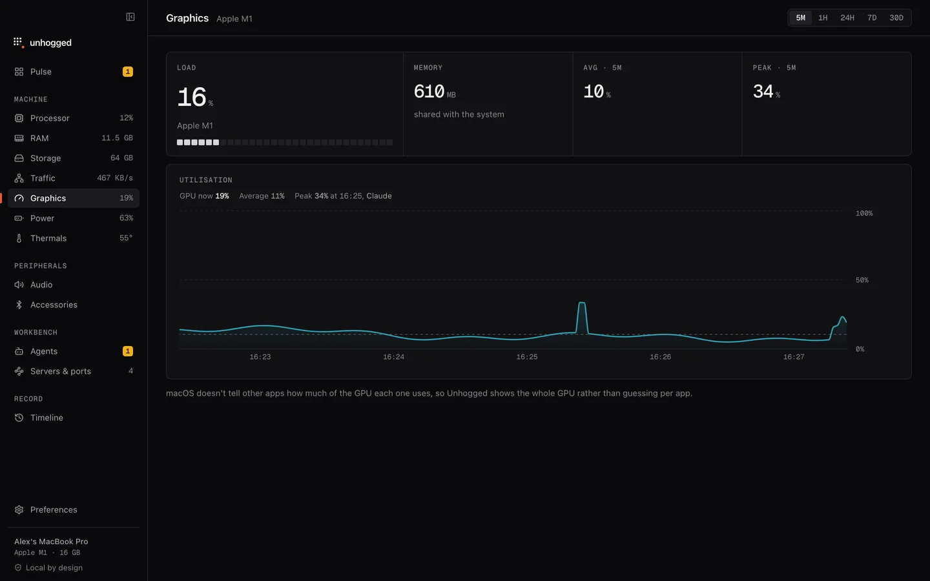Open the Storage section
The image size is (930, 581).
click(x=74, y=158)
